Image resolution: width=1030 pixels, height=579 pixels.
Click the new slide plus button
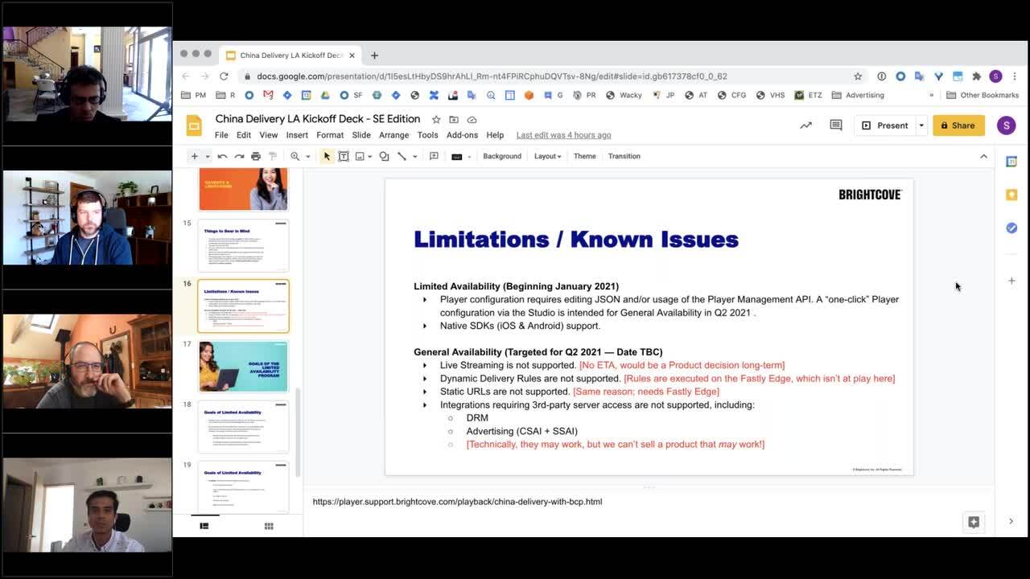(194, 156)
